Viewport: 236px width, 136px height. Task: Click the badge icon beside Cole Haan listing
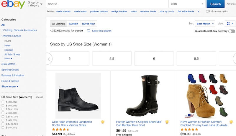pos(103,122)
